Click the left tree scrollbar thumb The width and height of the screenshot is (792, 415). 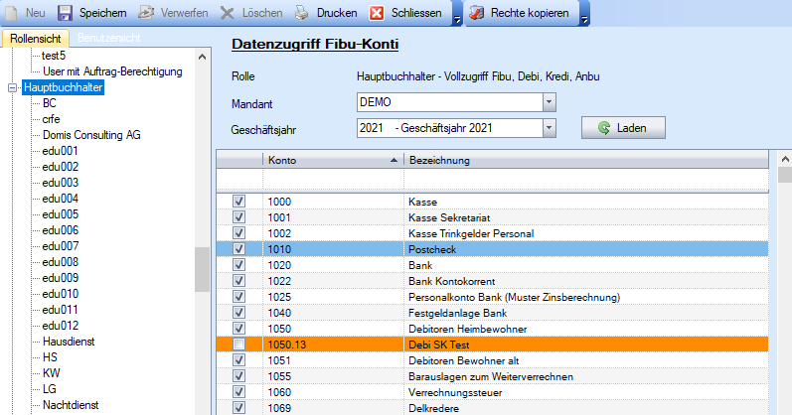click(x=202, y=269)
